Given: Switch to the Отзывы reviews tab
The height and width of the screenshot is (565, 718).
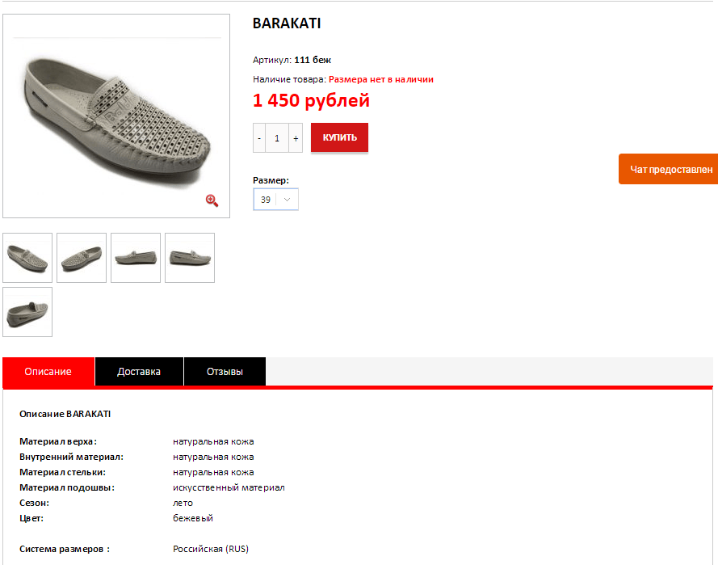Looking at the screenshot, I should [x=225, y=372].
